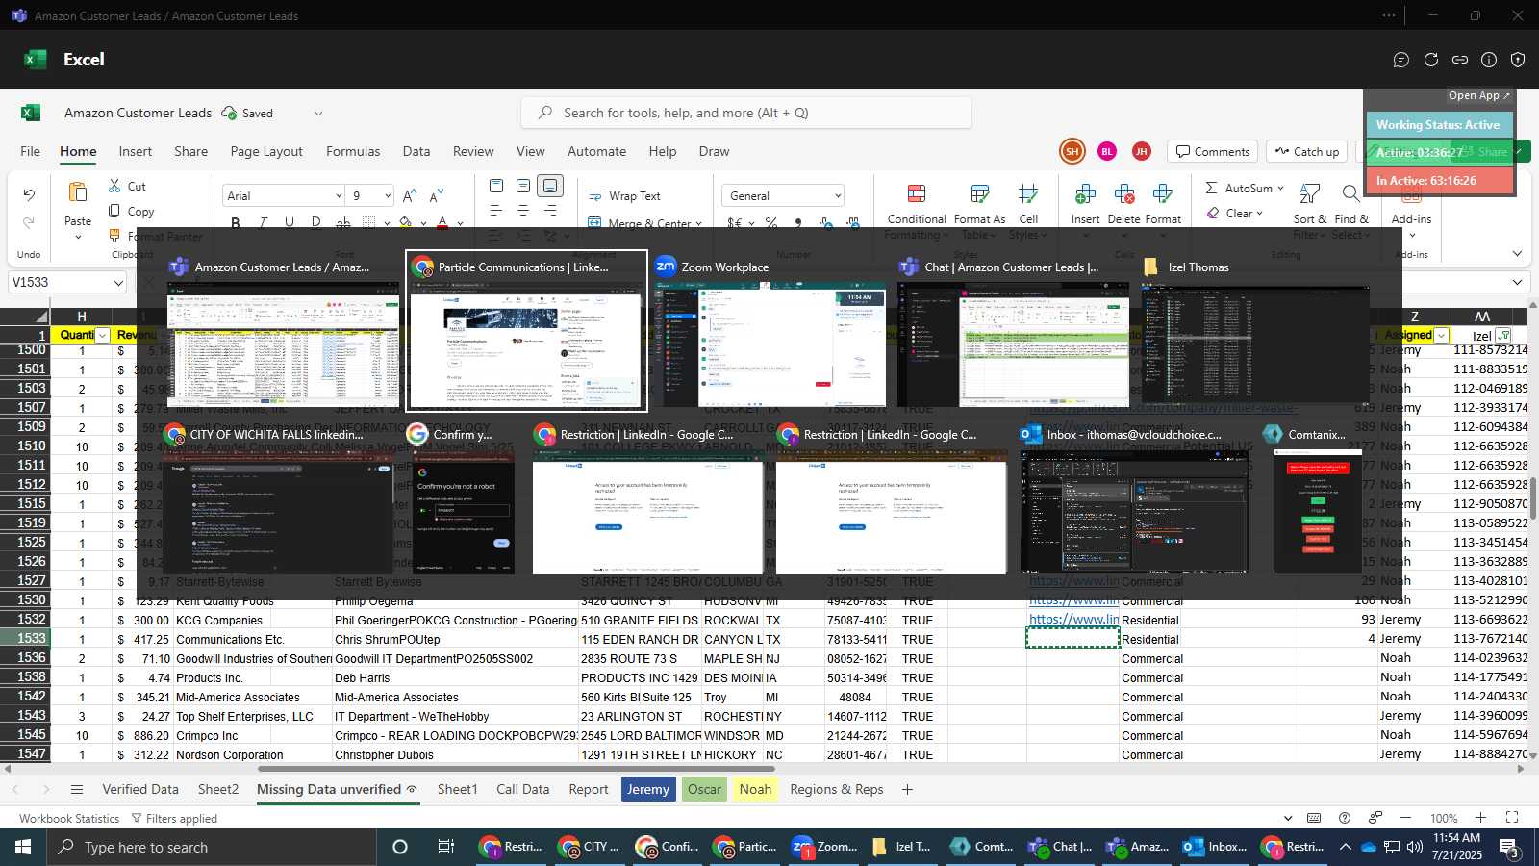This screenshot has width=1539, height=866.
Task: Expand the file name options chevron
Action: click(318, 114)
